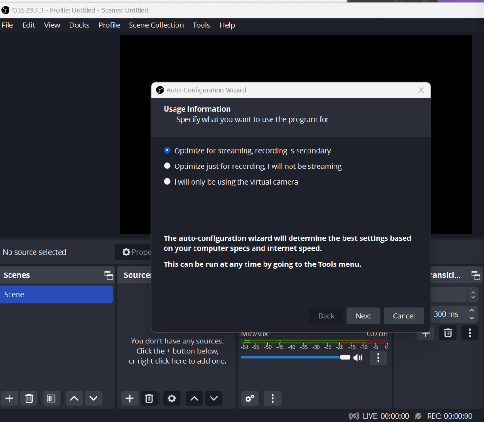Open Mic/Aux options three-dots button
Image resolution: width=484 pixels, height=422 pixels.
(378, 358)
